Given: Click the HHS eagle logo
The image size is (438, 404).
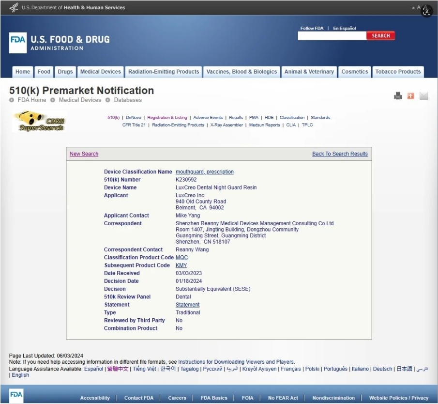Looking at the screenshot, I should pos(14,7).
